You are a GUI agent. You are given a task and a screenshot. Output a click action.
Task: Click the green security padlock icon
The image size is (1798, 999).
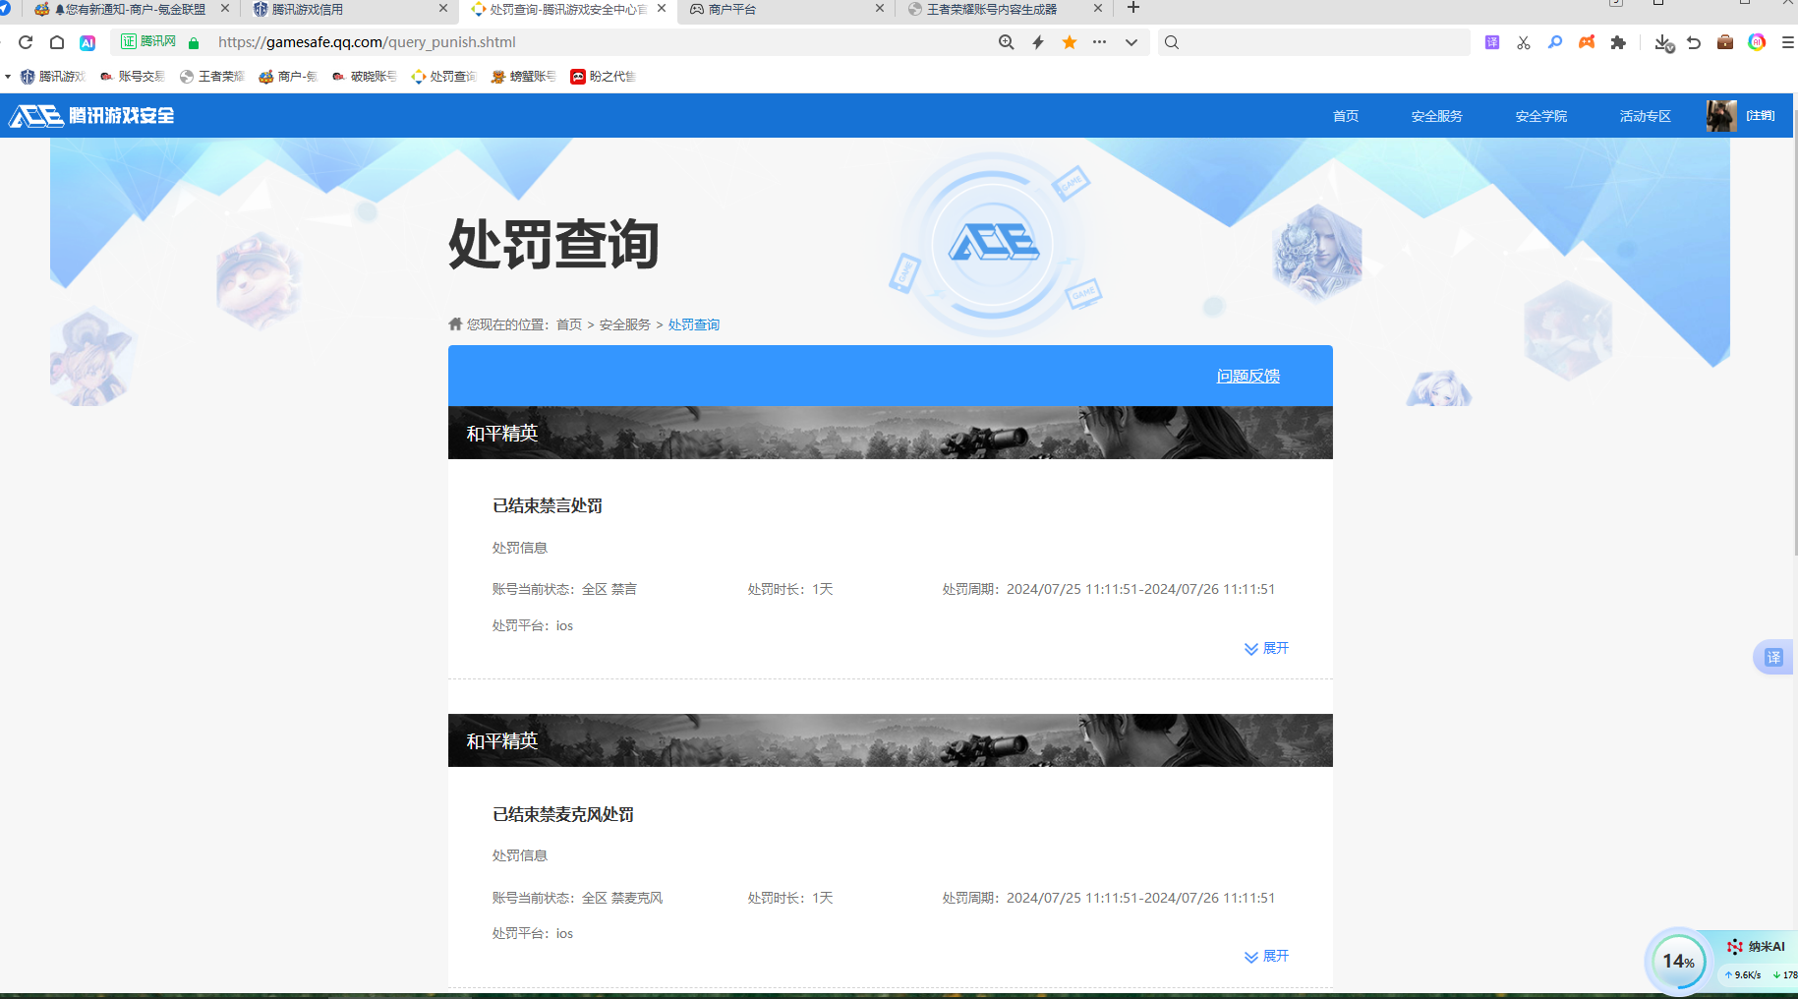click(194, 42)
